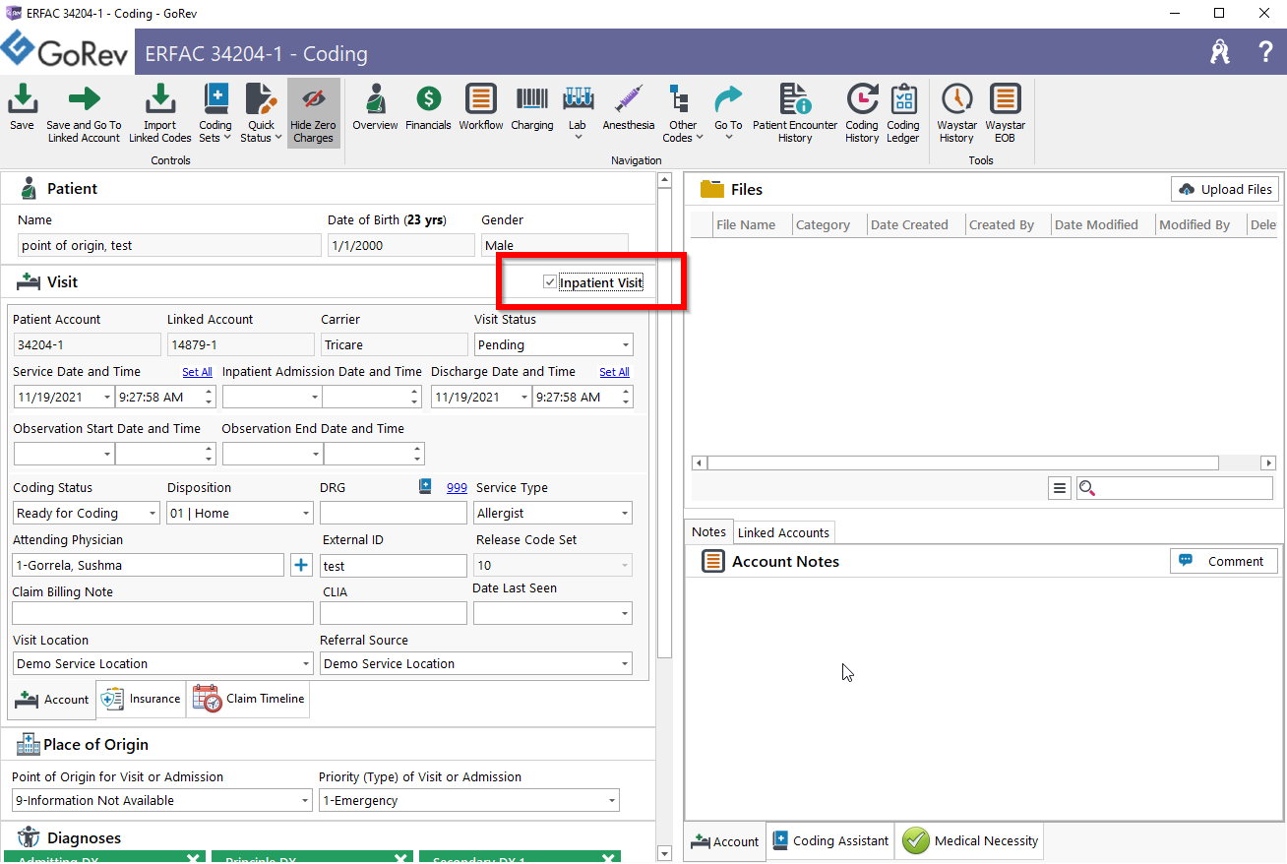Open the Lab toolbar icon

(x=578, y=99)
